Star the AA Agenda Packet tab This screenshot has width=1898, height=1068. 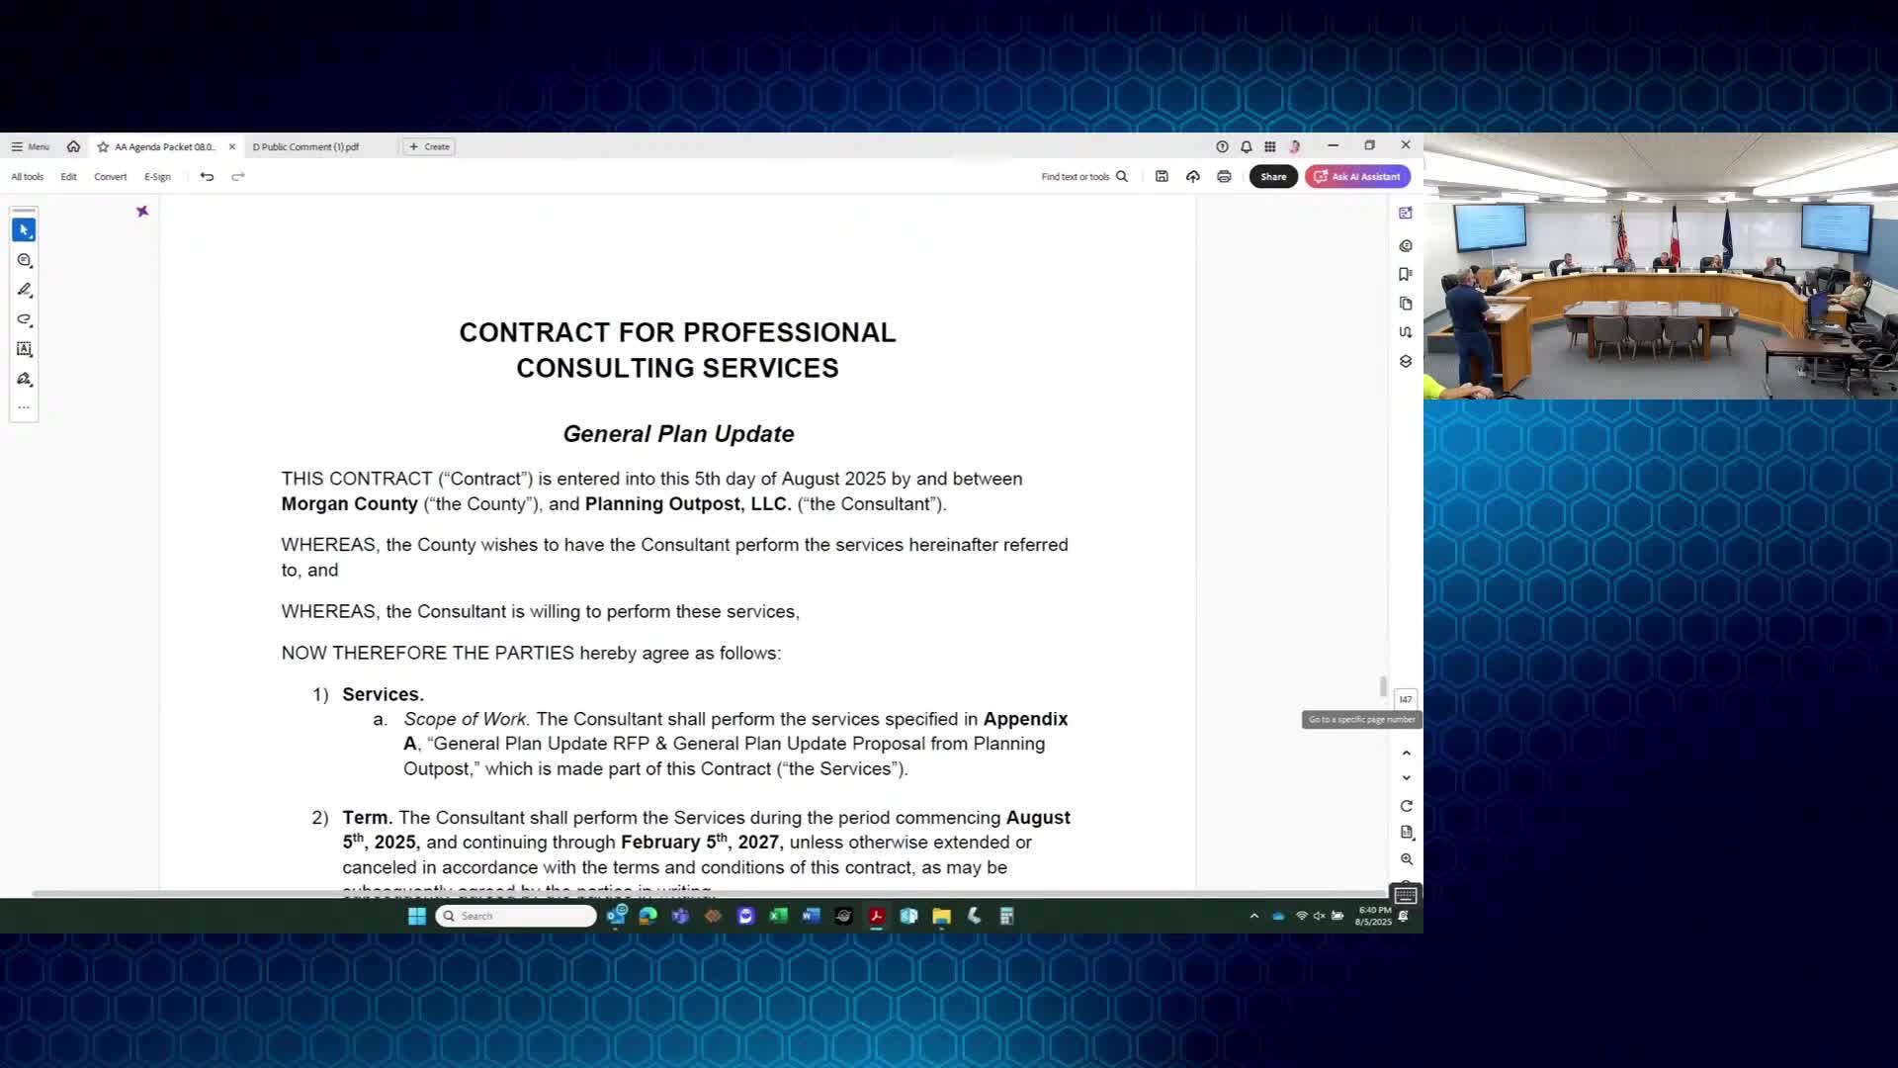click(x=103, y=146)
